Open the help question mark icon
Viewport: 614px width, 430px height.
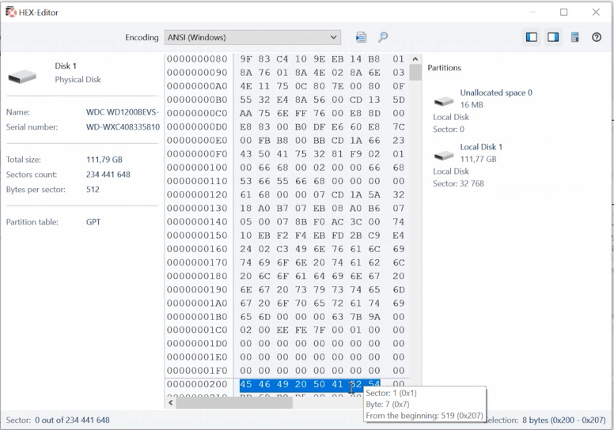(x=597, y=37)
